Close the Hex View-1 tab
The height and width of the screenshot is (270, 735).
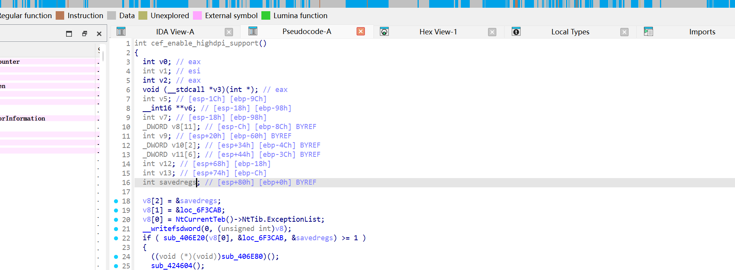coord(492,32)
